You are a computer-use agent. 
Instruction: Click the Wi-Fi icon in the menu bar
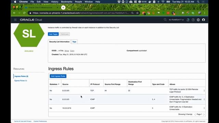coord(163,2)
